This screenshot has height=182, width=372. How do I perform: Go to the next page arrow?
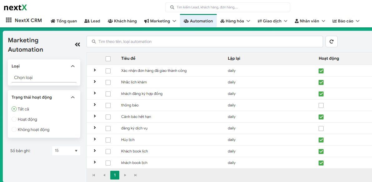(125, 175)
